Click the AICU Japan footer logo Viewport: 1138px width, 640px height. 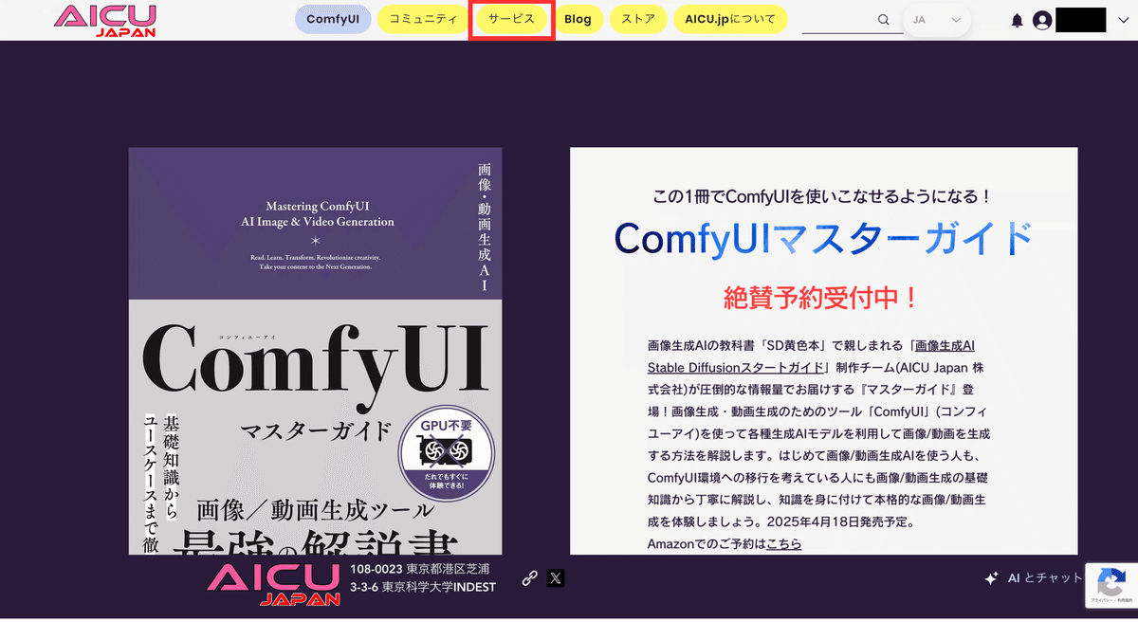tap(273, 584)
